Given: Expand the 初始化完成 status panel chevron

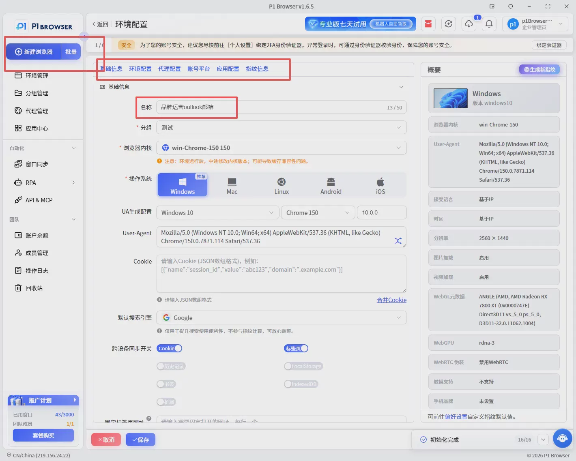Looking at the screenshot, I should (543, 440).
